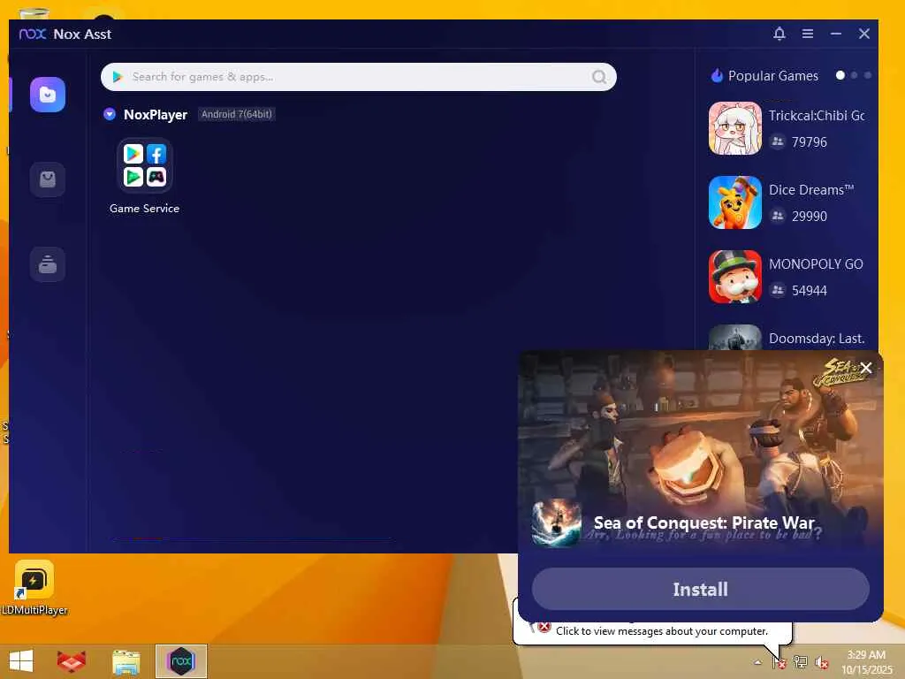Click the Game Service label
Viewport: 905px width, 679px height.
pos(144,209)
